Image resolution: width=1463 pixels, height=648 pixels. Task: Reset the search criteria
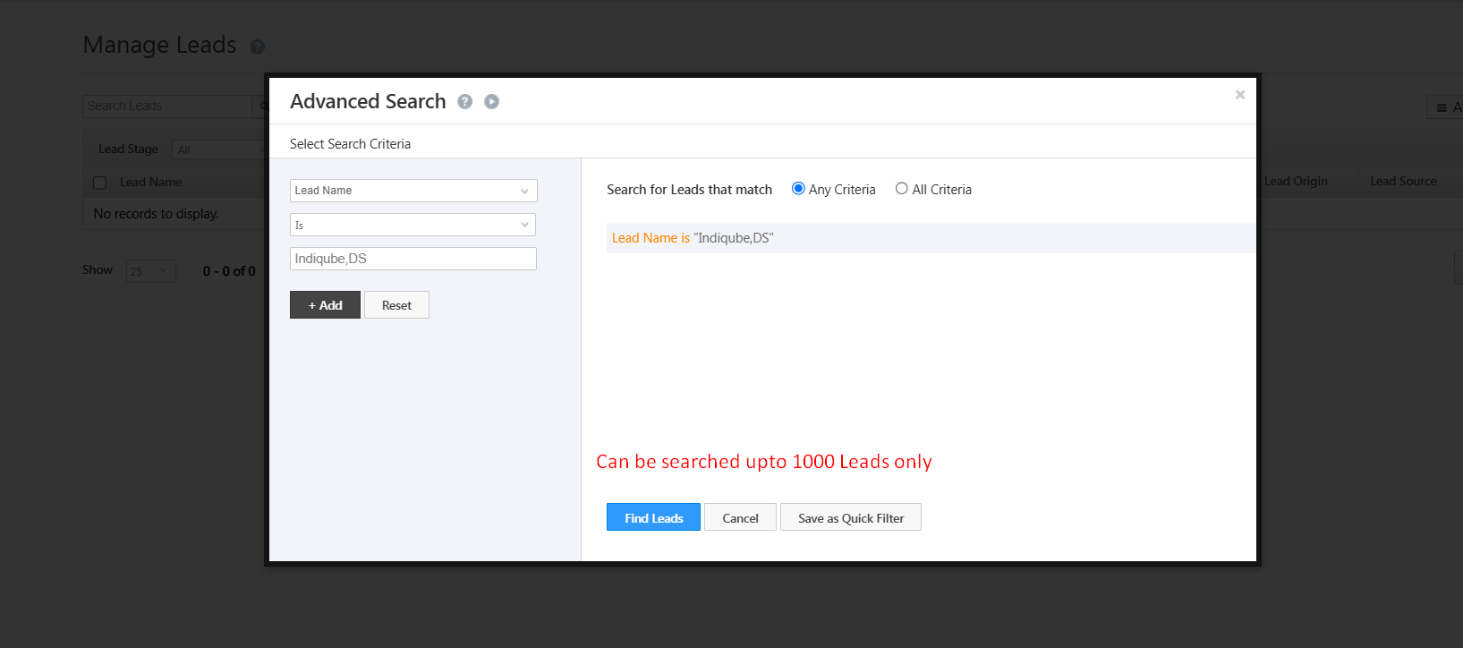pos(396,305)
